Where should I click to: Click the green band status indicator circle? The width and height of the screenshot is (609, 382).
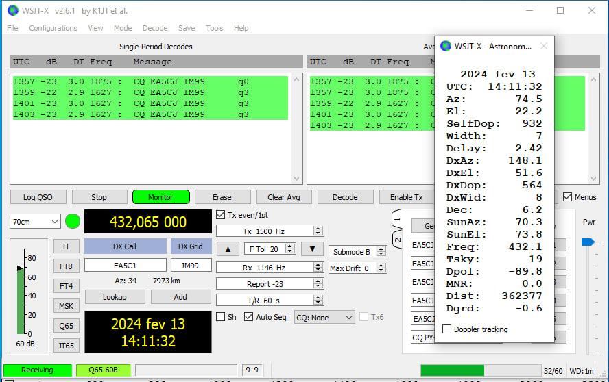click(73, 221)
